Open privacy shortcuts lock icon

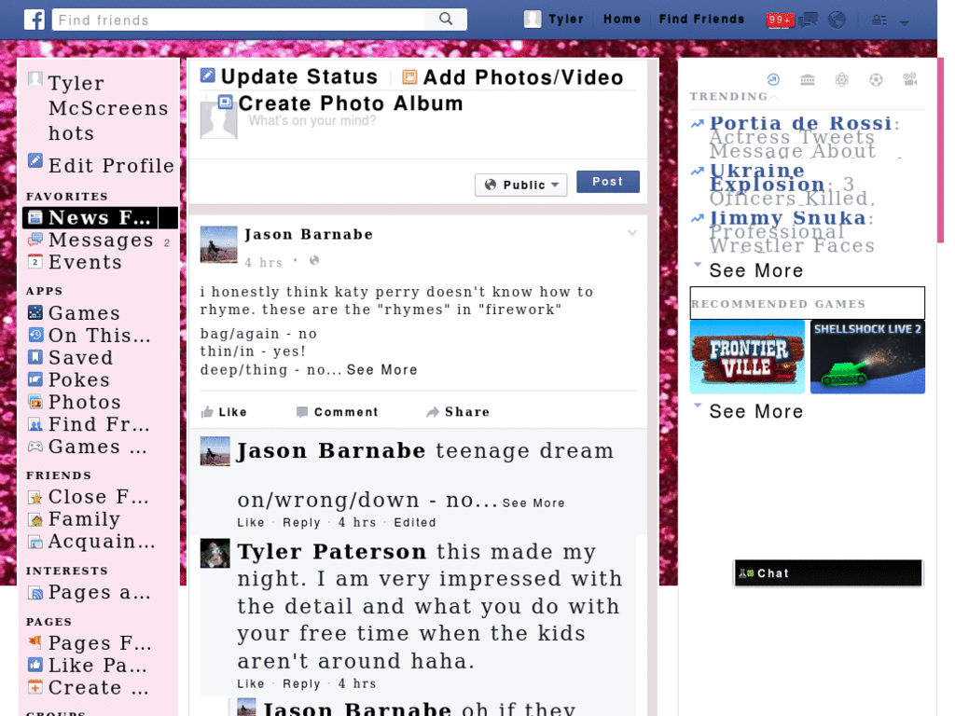pyautogui.click(x=879, y=21)
